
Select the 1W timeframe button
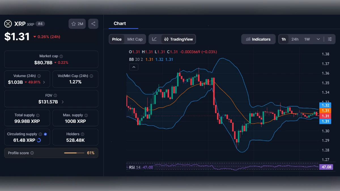tap(307, 39)
